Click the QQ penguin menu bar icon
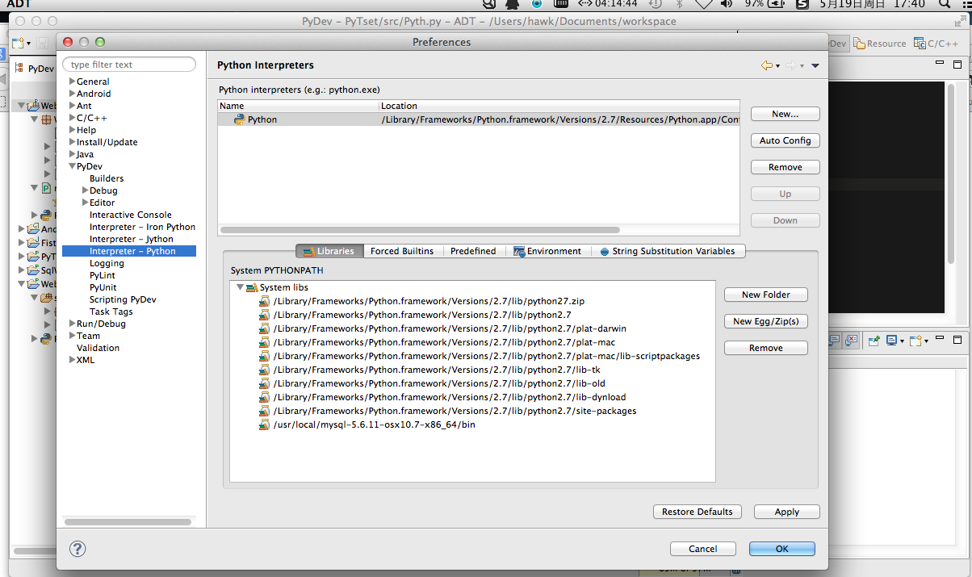 point(511,4)
